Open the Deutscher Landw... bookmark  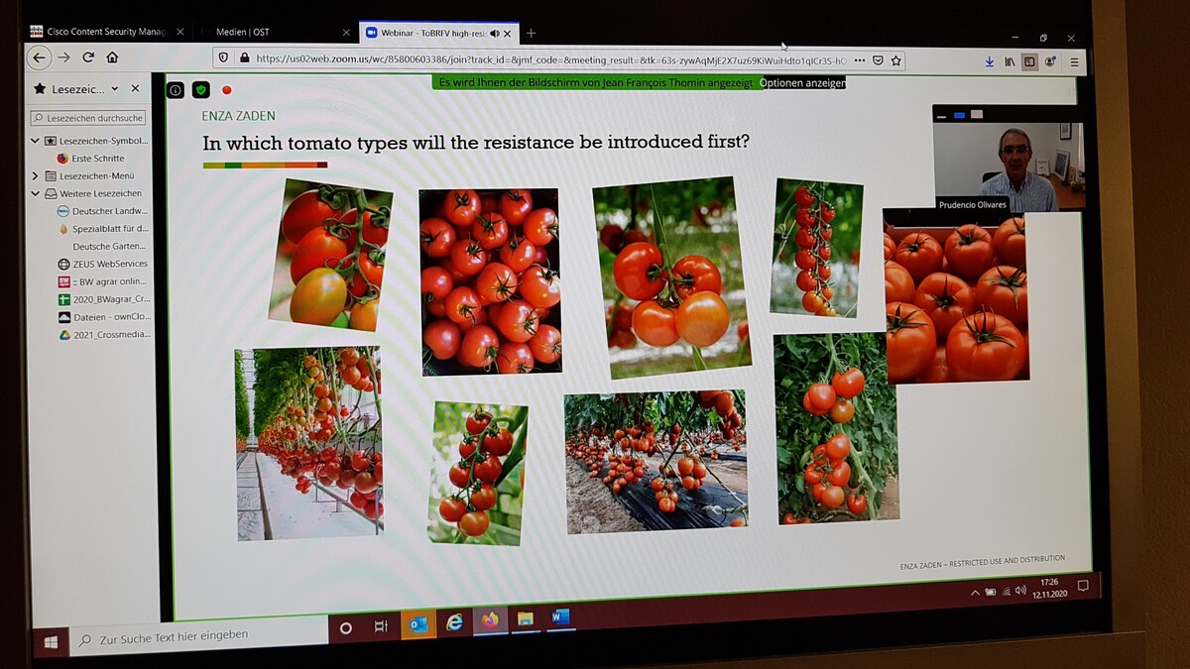[x=103, y=211]
